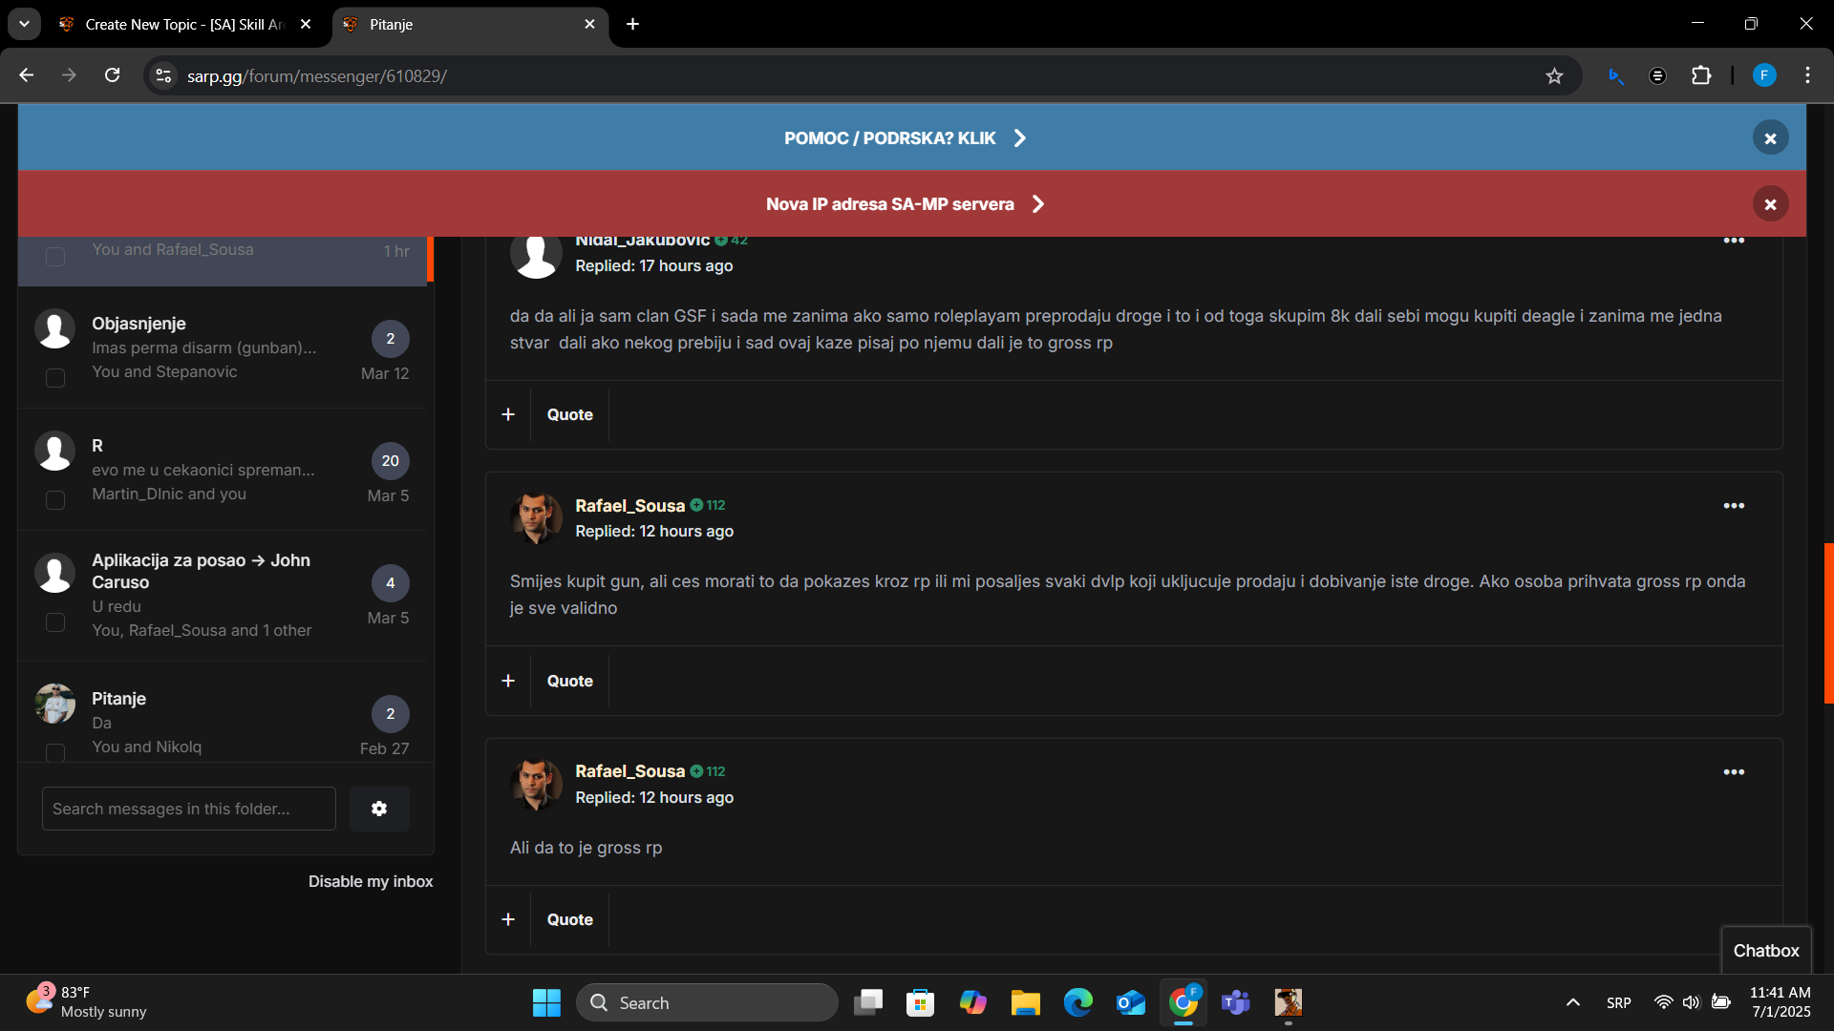Open options menu for Nidal_Jakubovic's reply
Image resolution: width=1834 pixels, height=1031 pixels.
(1734, 241)
